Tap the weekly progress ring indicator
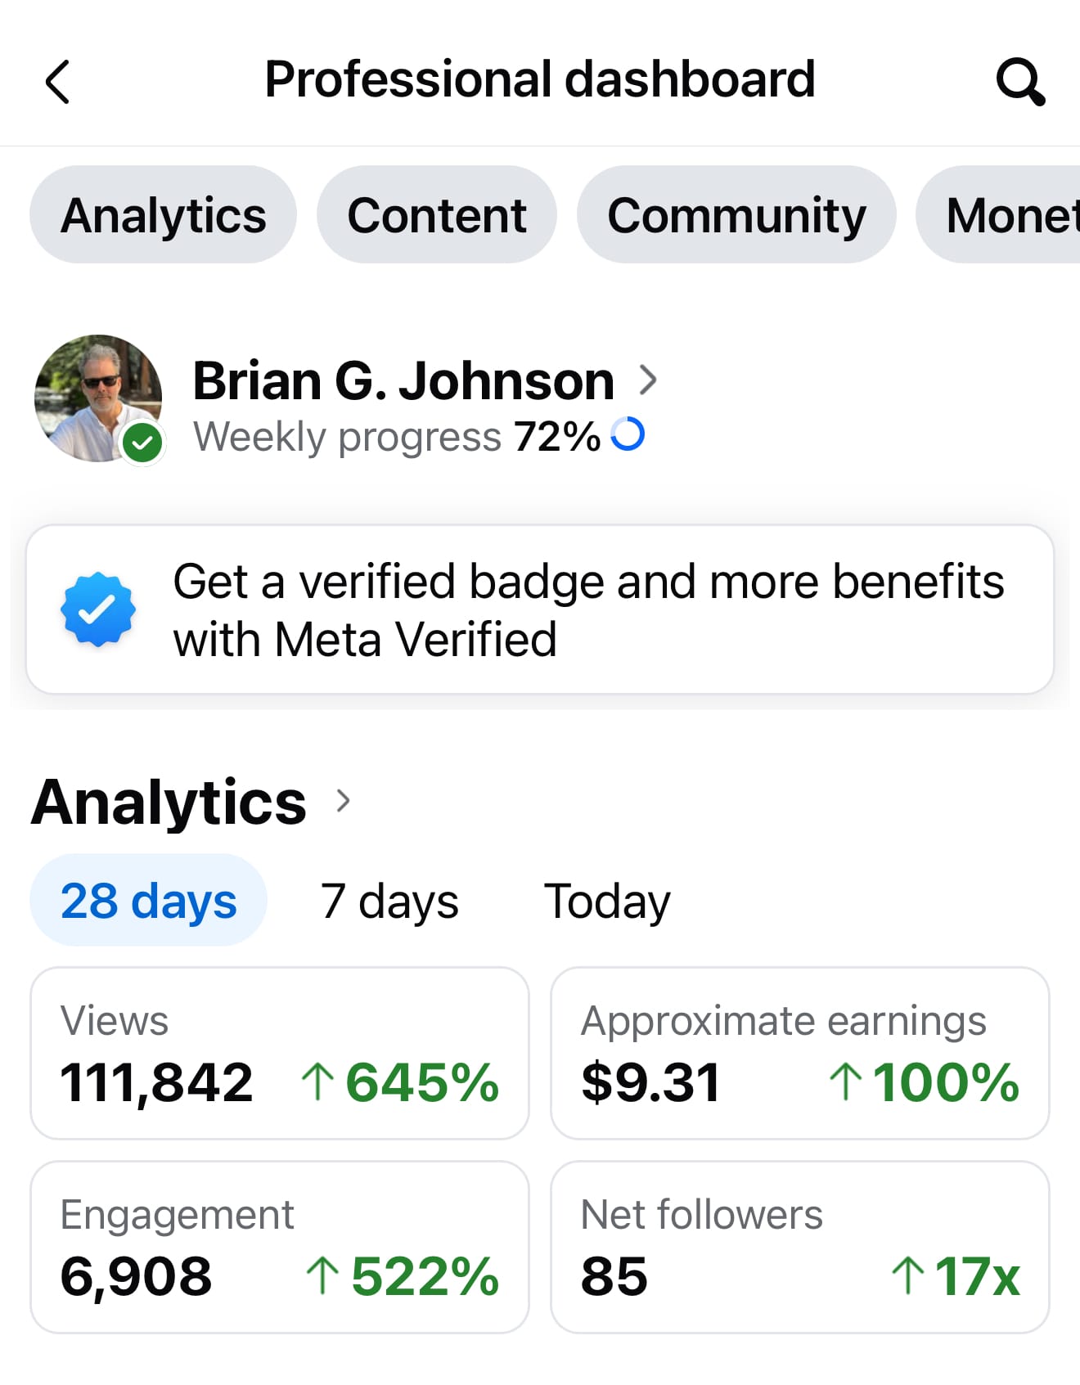 click(x=628, y=435)
